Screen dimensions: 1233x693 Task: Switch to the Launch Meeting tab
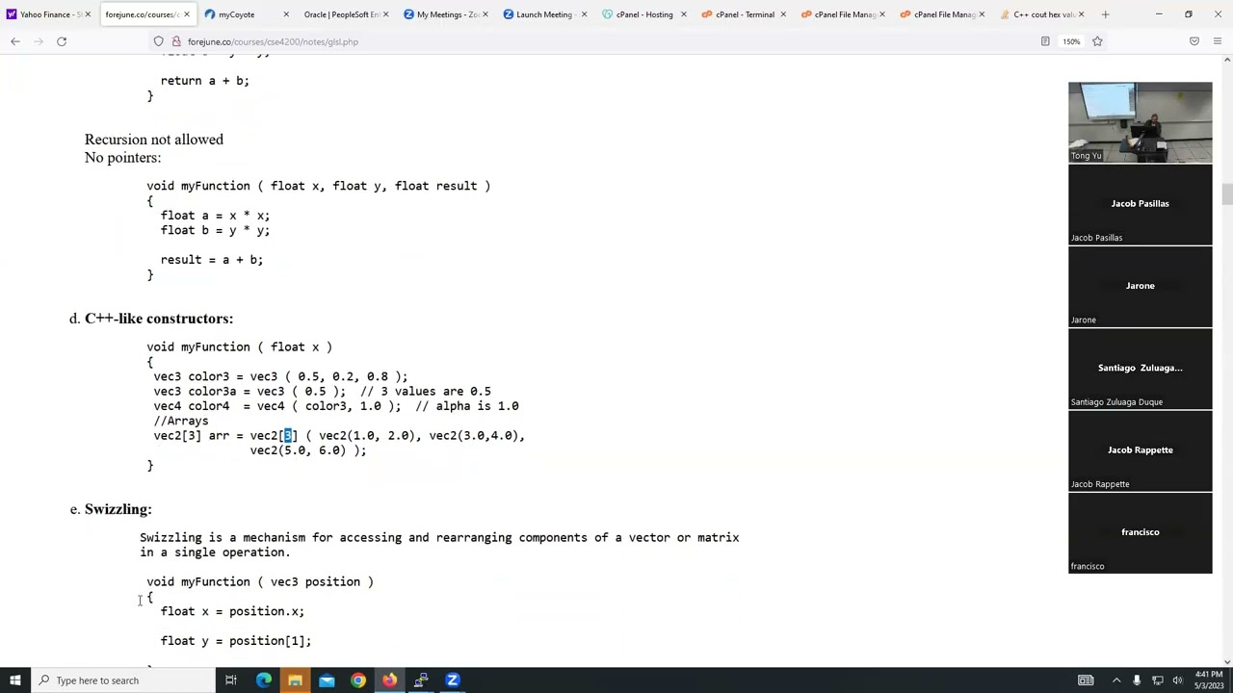coord(542,14)
